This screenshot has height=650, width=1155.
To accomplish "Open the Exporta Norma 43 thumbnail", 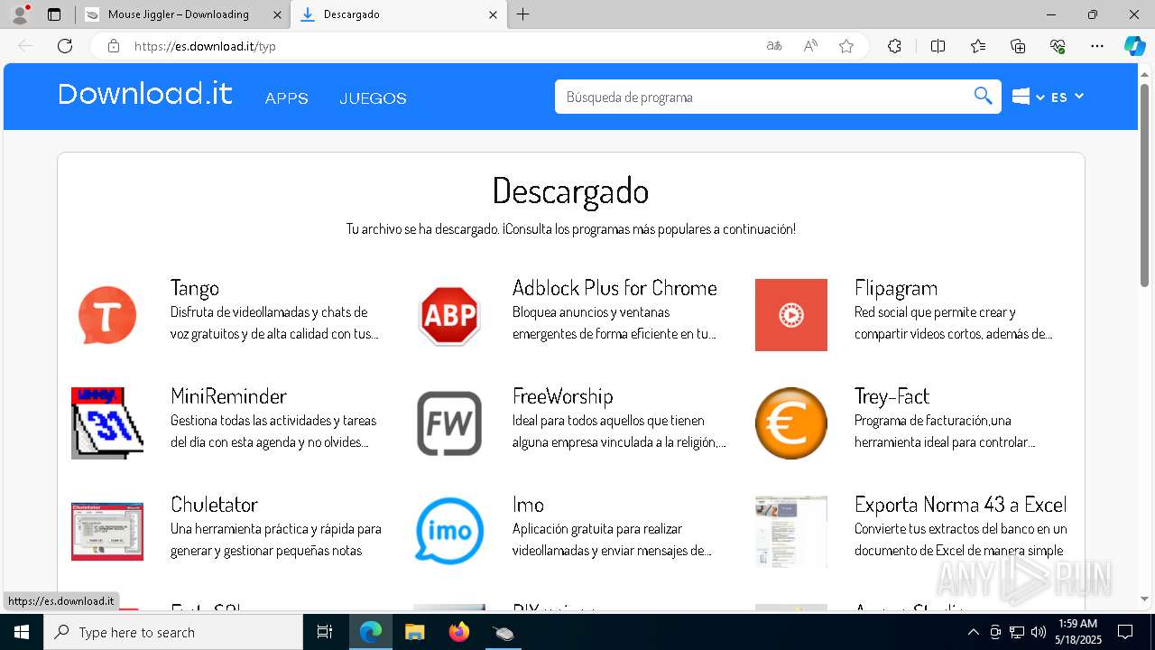I will 791,532.
